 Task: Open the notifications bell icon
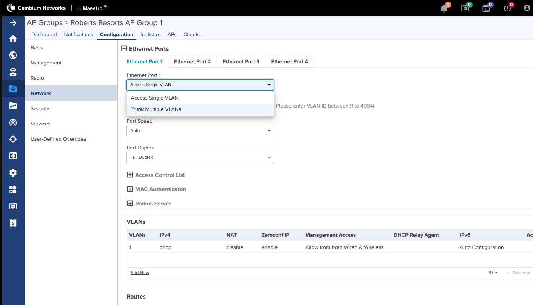coord(444,8)
